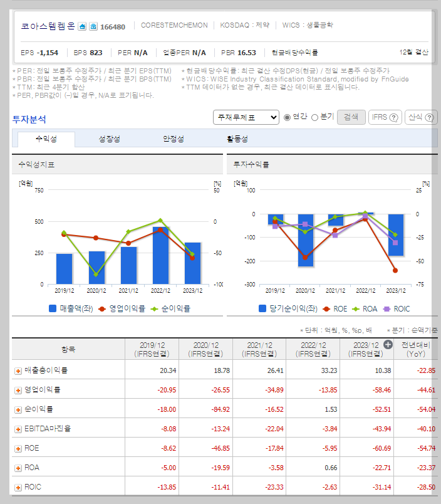Viewport: 441px width, 504px height.
Task: Click the 2019/12 (IFRS연결) column header
Action: pyautogui.click(x=152, y=349)
